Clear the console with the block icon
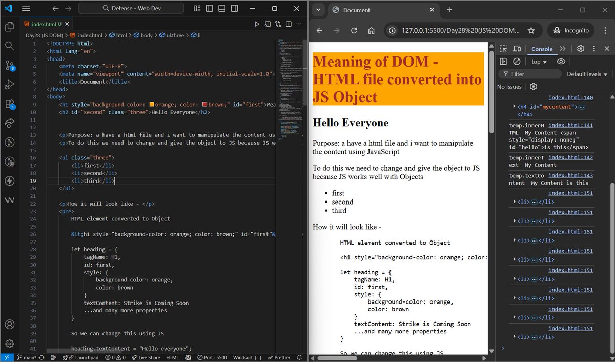Image resolution: width=615 pixels, height=362 pixels. (517, 62)
